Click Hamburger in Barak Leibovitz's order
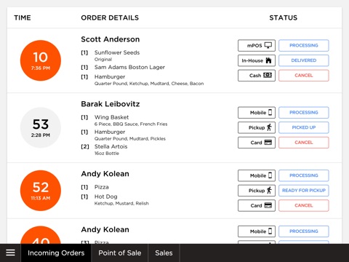The width and height of the screenshot is (349, 262). 110,132
